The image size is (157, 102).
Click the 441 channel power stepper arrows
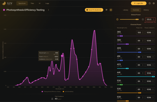153,73
